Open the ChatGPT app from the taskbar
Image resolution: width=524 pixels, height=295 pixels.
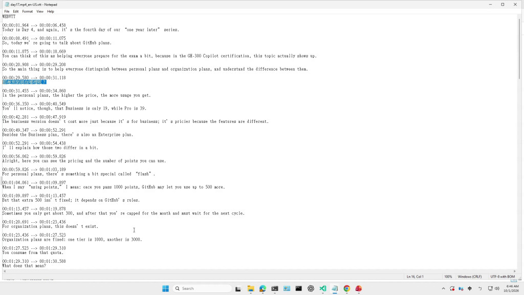(311, 289)
